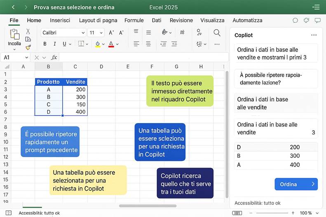Image resolution: width=326 pixels, height=217 pixels.
Task: Toggle italic formatting I
Action: [55, 44]
